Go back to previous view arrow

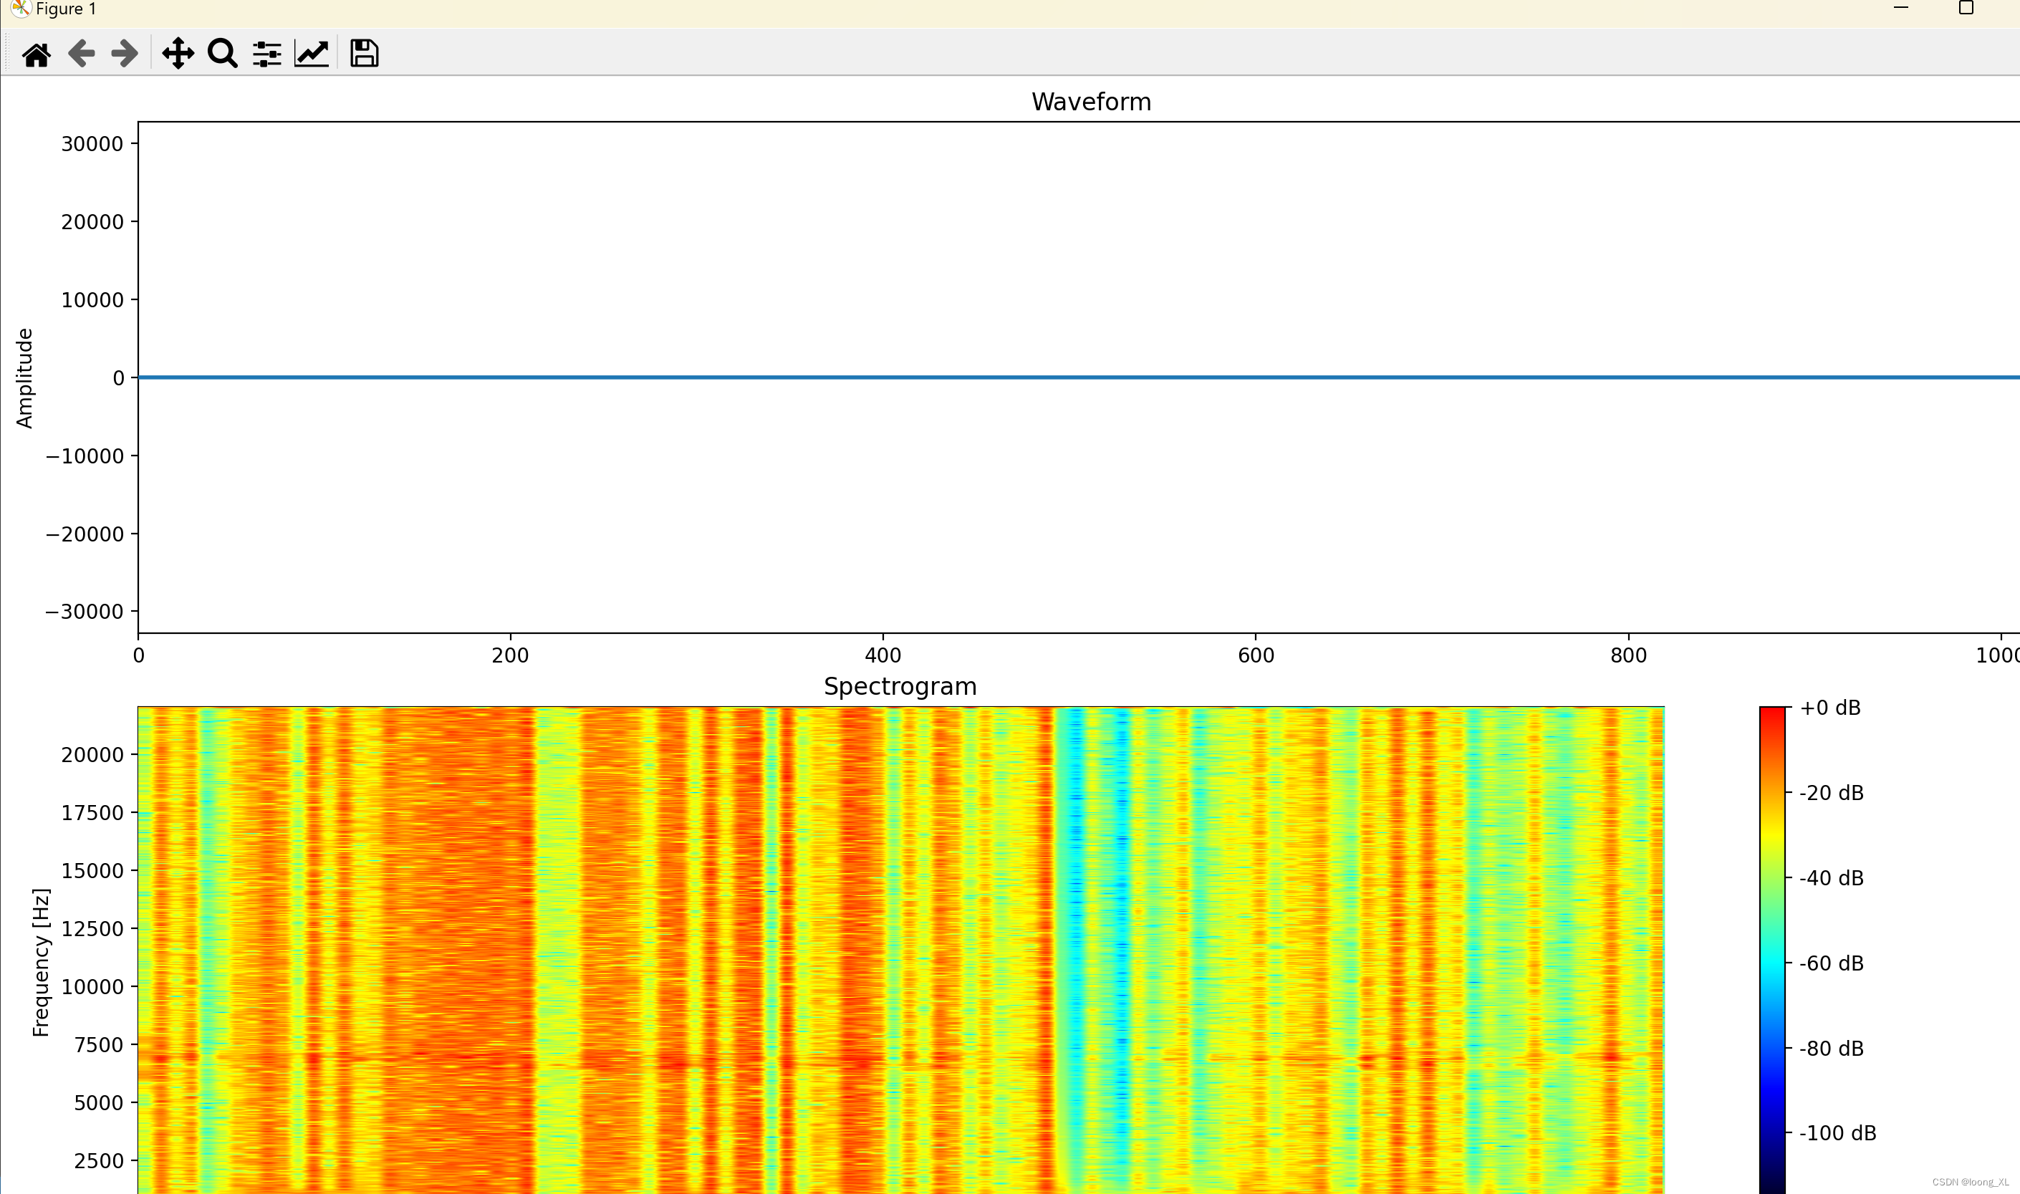click(81, 54)
